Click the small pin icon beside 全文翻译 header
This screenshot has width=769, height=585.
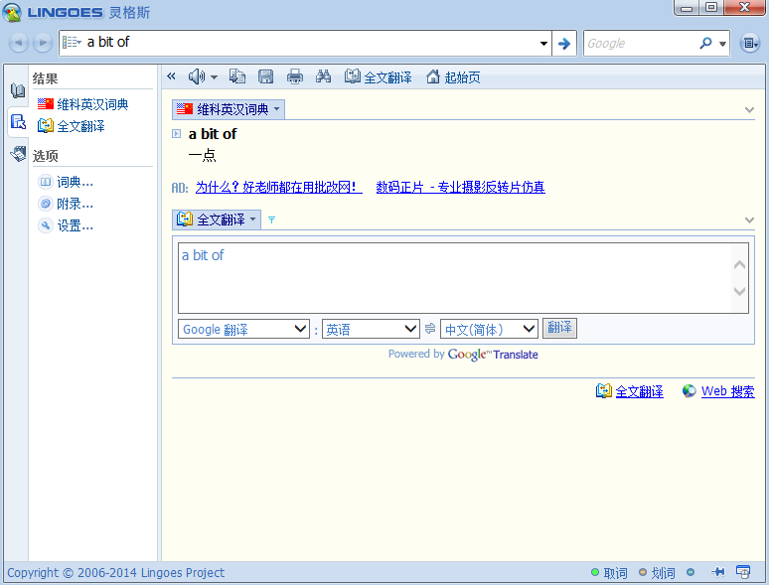click(271, 220)
